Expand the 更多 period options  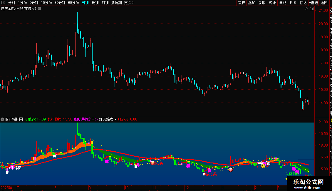click(x=129, y=3)
